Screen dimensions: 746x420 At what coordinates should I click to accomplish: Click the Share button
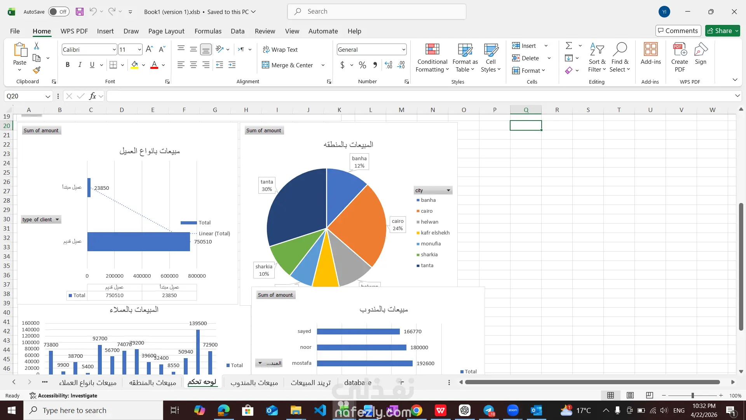pos(723,31)
